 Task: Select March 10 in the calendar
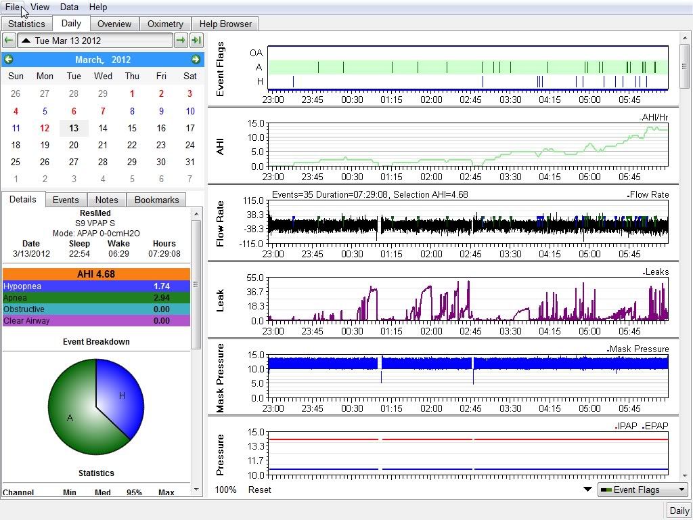coord(190,111)
